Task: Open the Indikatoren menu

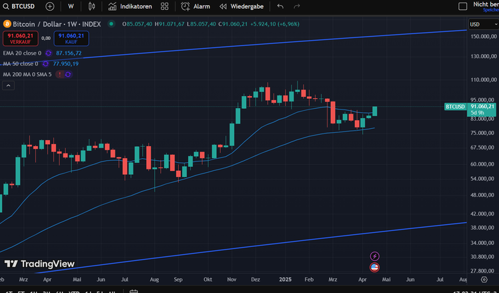Action: pos(130,7)
